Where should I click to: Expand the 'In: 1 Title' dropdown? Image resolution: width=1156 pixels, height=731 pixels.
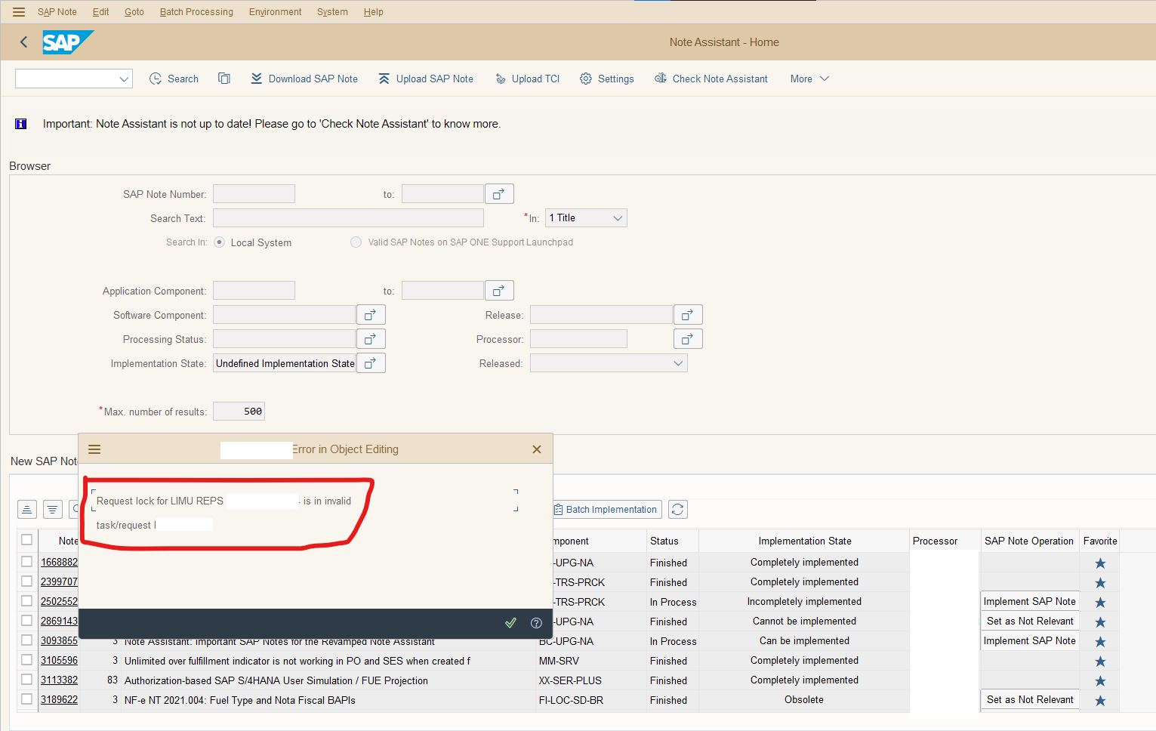(618, 218)
